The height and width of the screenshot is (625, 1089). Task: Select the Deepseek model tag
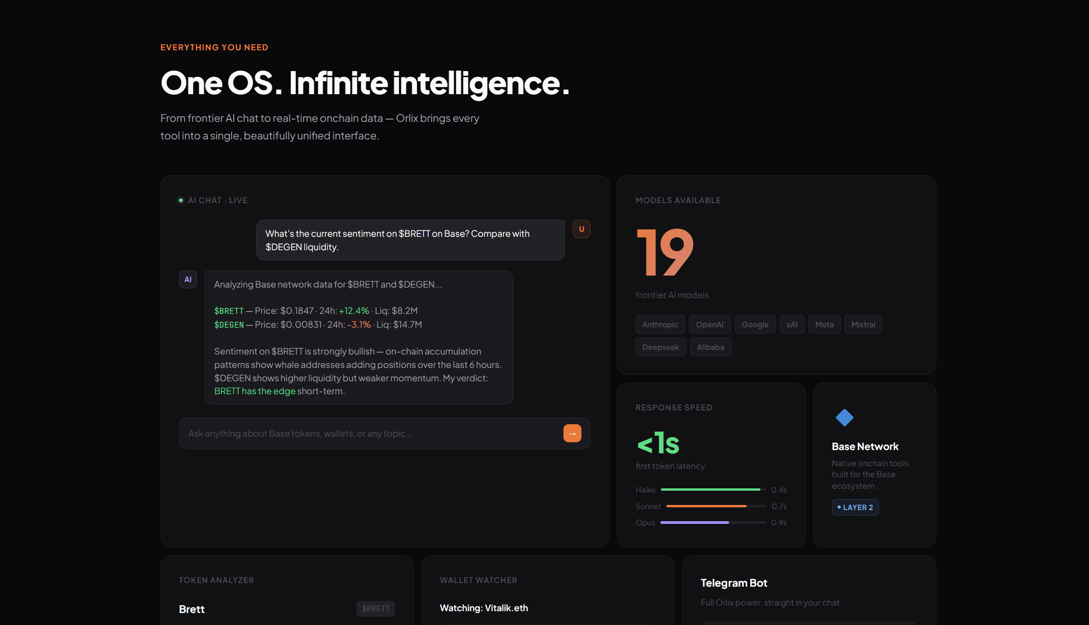660,347
